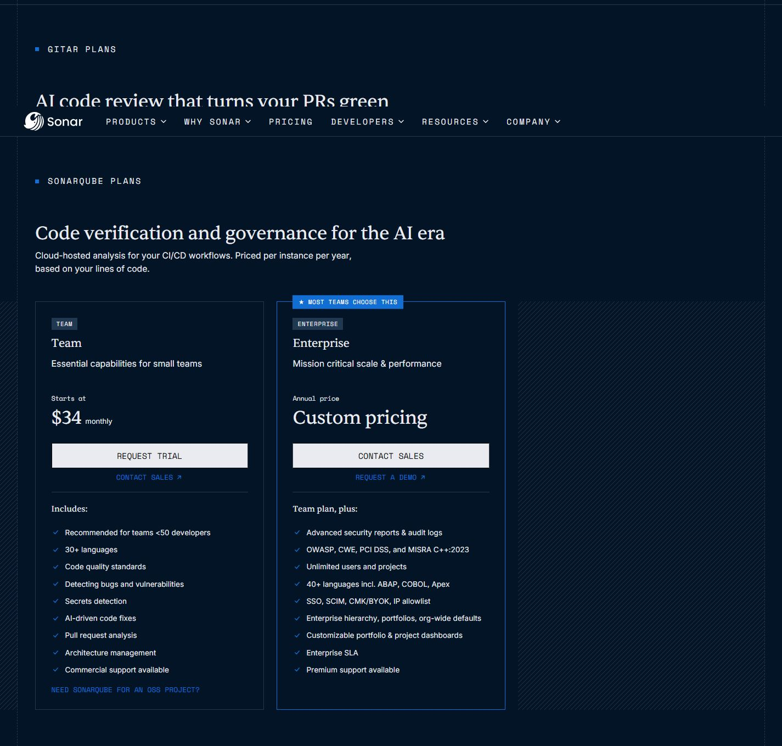This screenshot has width=782, height=746.
Task: Click the Request Trial button
Action: (x=149, y=456)
